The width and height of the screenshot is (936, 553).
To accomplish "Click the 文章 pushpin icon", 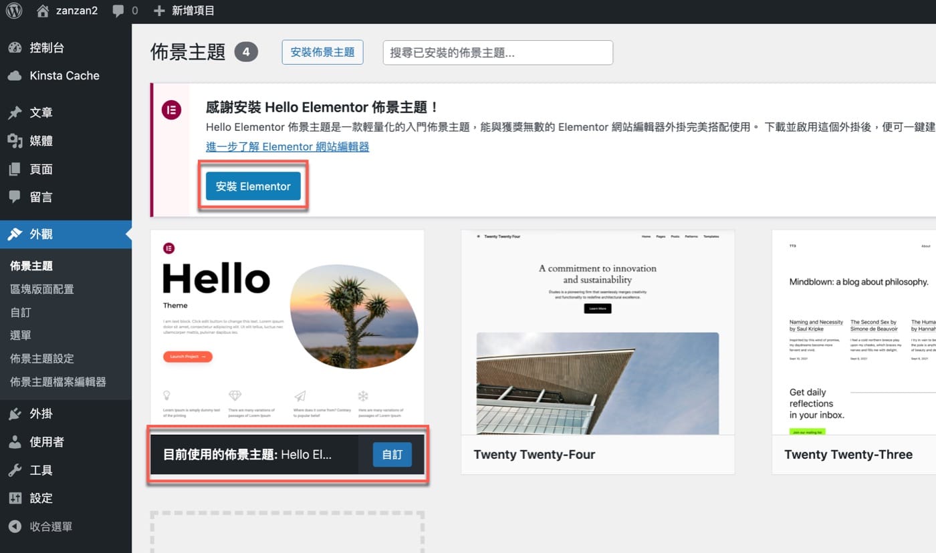I will [15, 113].
